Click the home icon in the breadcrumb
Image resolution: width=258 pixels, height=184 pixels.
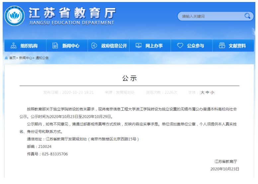click(x=6, y=58)
